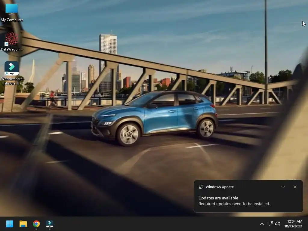Open the volume speaker tray icon
The height and width of the screenshot is (231, 308).
click(x=278, y=224)
